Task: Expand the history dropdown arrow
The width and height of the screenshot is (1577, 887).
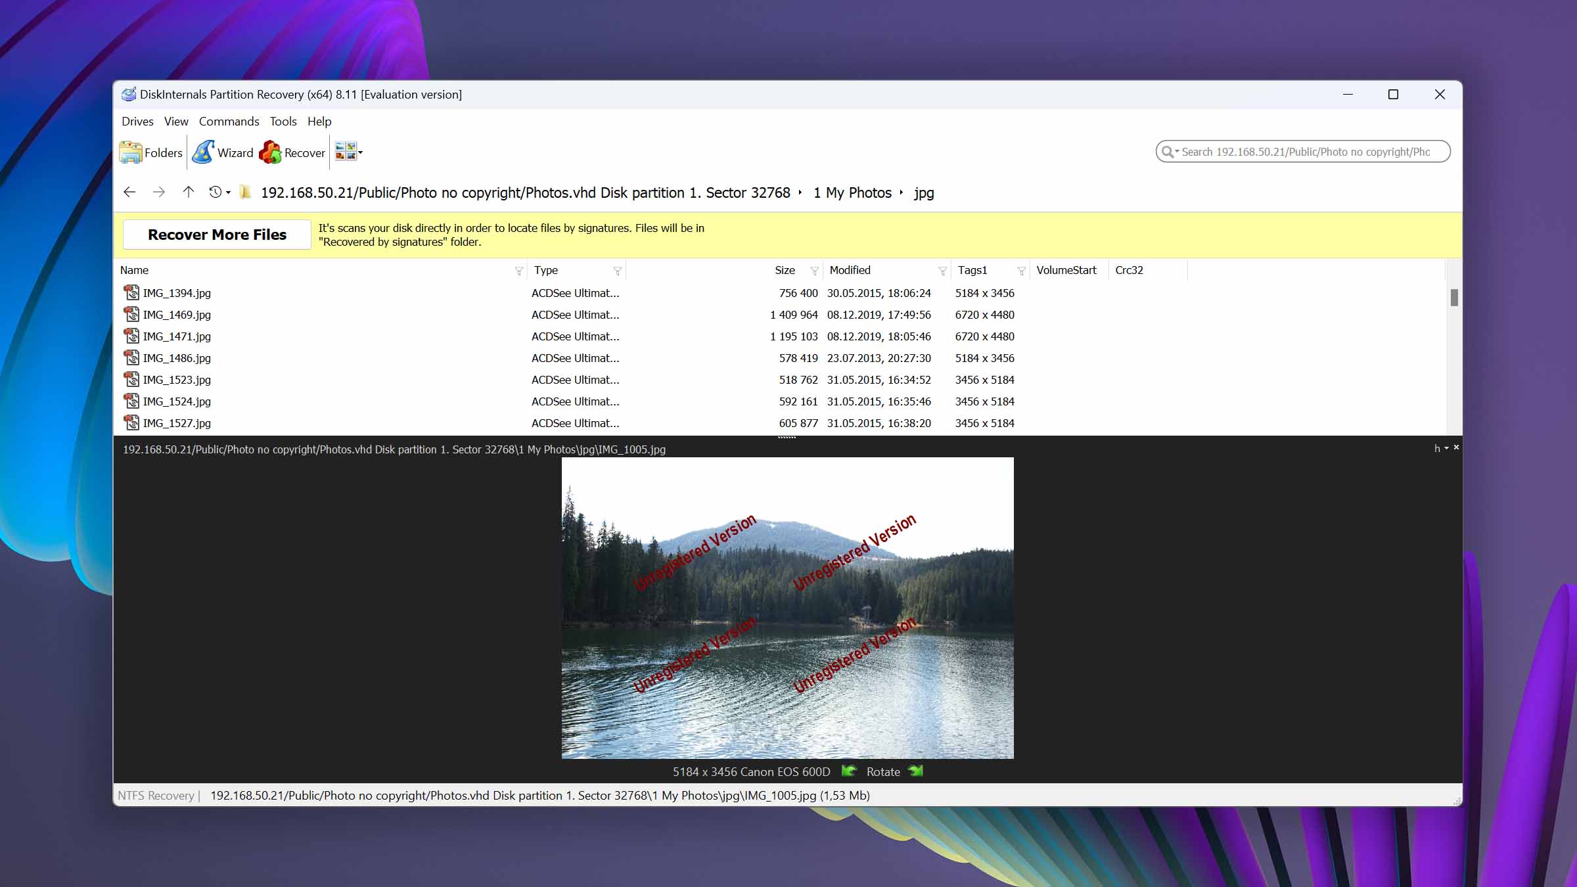Action: (228, 193)
